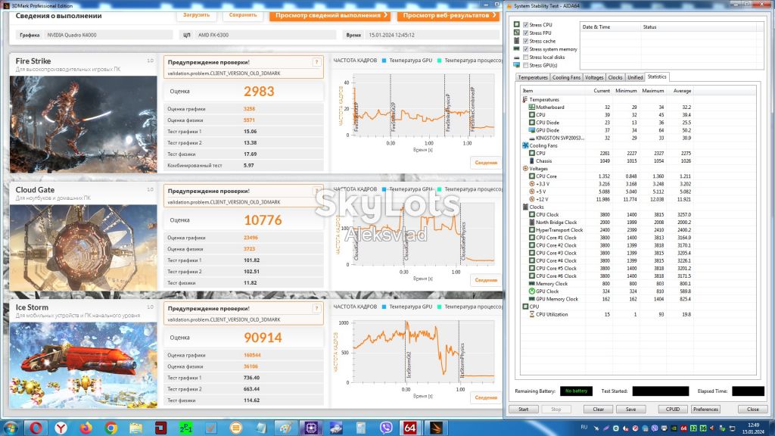This screenshot has height=436, width=775.
Task: Switch to AIDA64 via red 64 taskbar icon
Action: (x=410, y=428)
